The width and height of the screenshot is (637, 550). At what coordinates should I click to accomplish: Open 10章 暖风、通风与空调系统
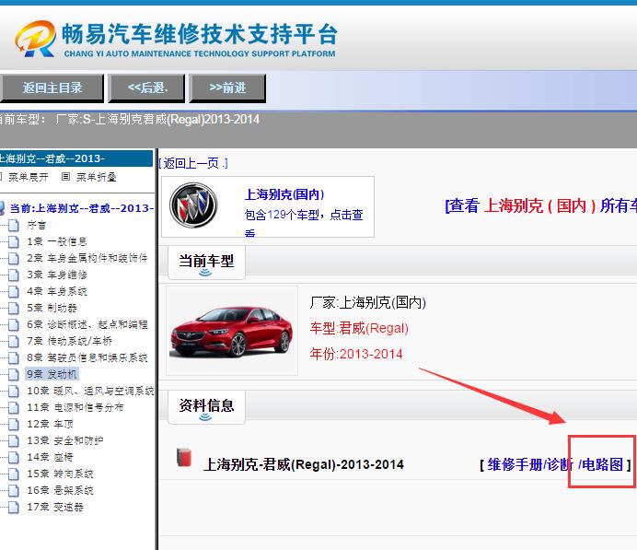90,391
